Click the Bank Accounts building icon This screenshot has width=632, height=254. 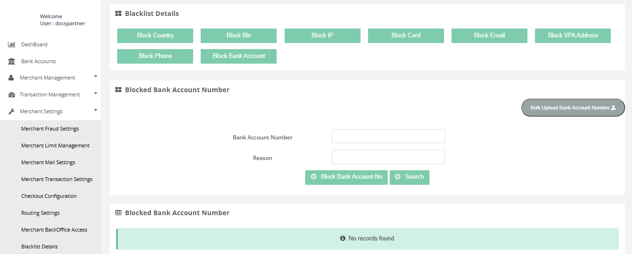pos(12,61)
